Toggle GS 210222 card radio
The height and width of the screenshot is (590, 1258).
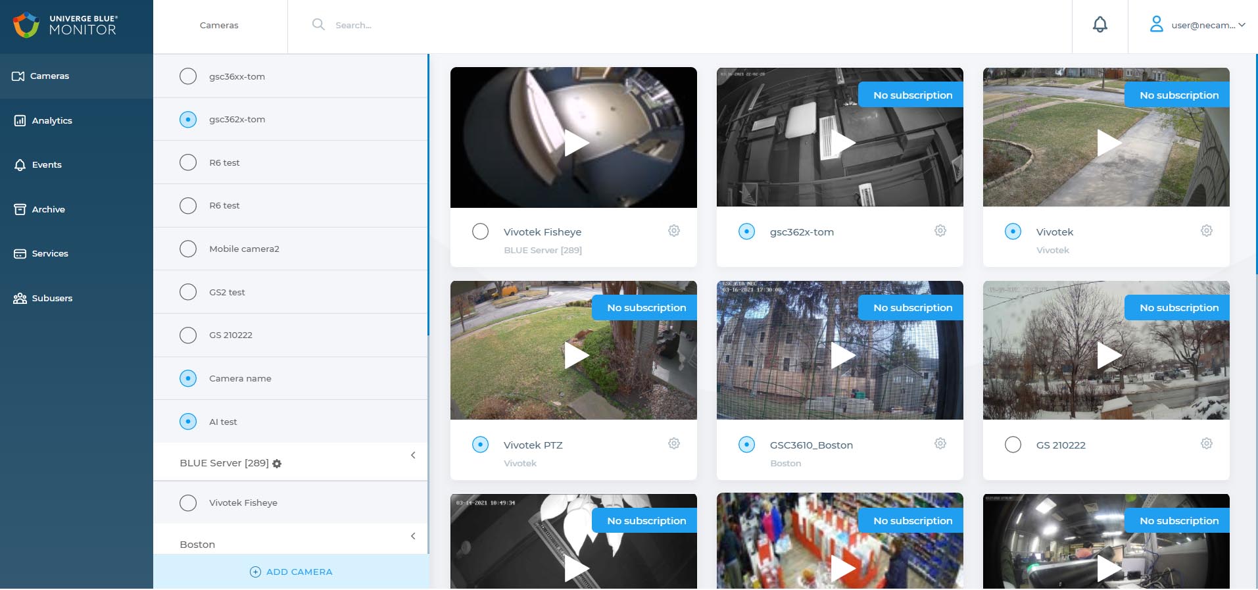click(x=1013, y=445)
